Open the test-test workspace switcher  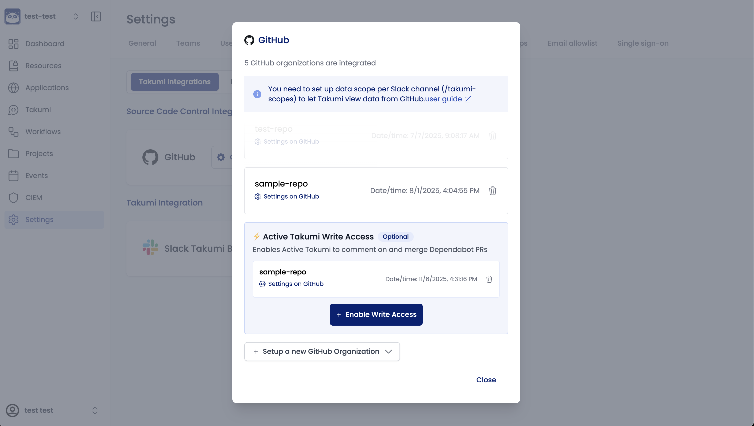pyautogui.click(x=75, y=16)
